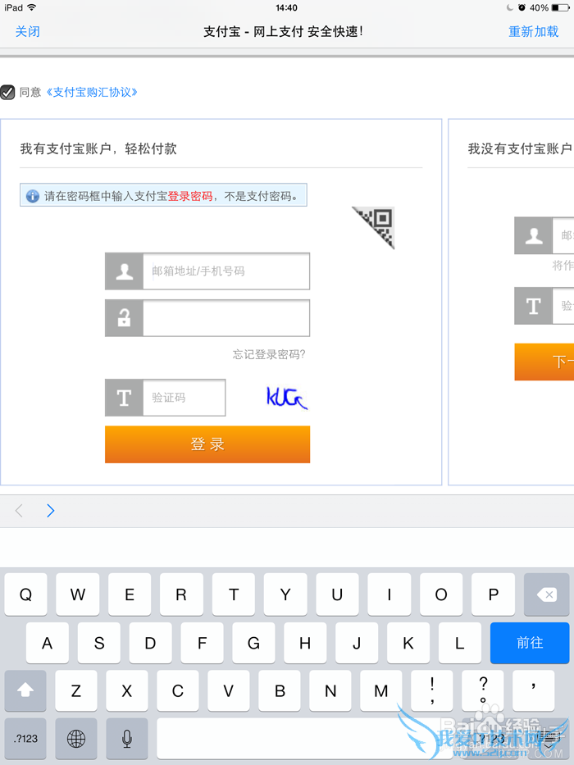This screenshot has height=765, width=574.
Task: Tap the Y key
Action: pyautogui.click(x=285, y=594)
